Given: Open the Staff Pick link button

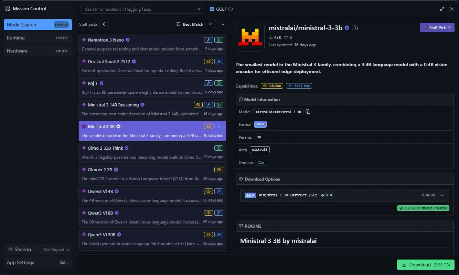Looking at the screenshot, I should coord(437,28).
